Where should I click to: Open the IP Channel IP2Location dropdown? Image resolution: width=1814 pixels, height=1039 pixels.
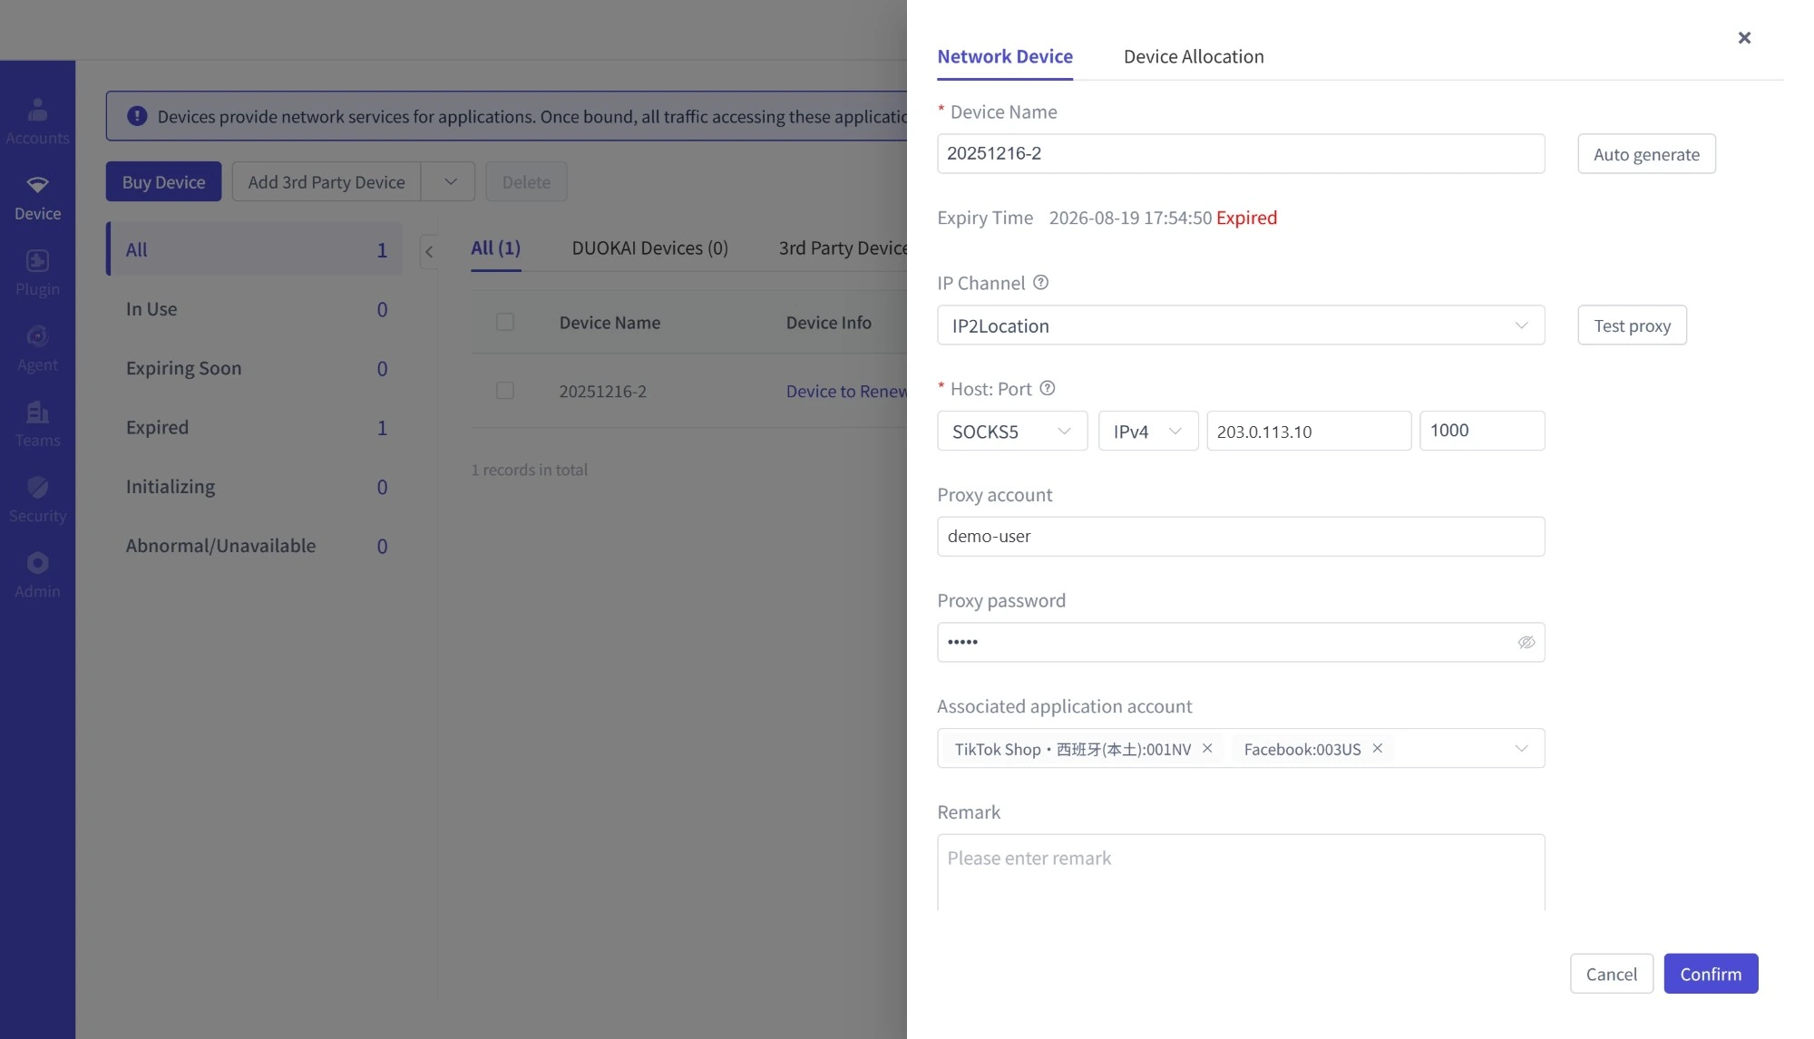pos(1241,325)
